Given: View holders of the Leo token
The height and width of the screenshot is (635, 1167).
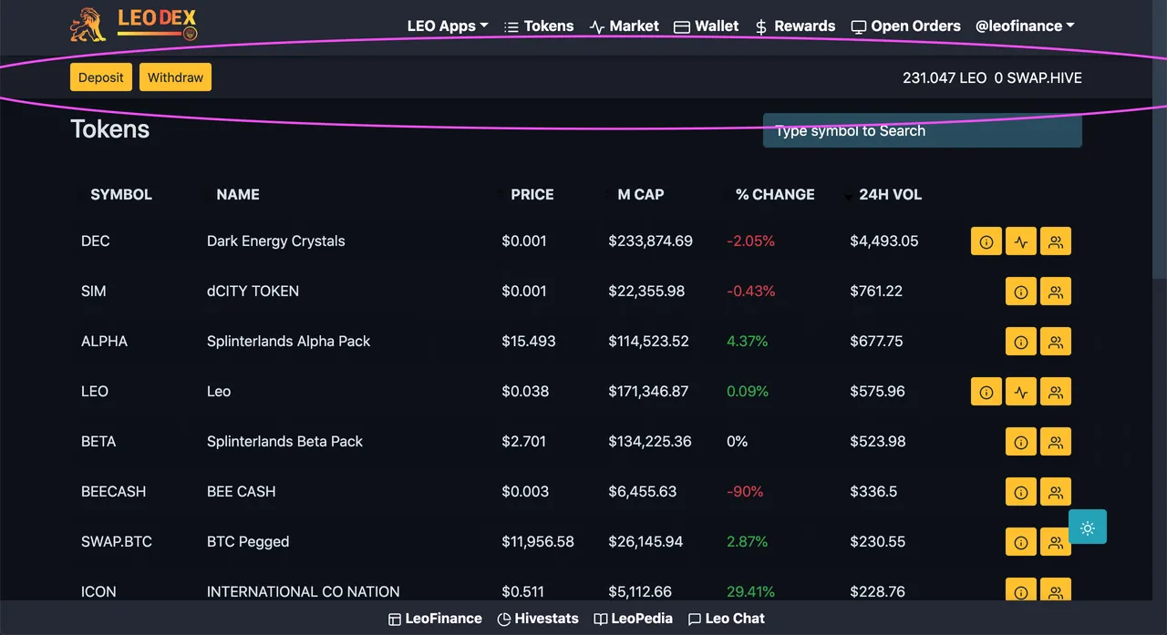Looking at the screenshot, I should pos(1056,392).
